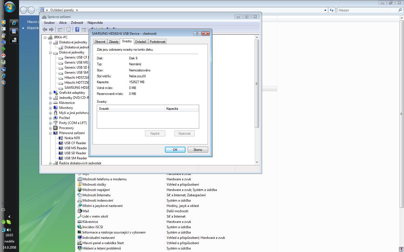Click the Iniciátor iSCSI icon in Control Panel
The image size is (404, 252).
click(x=80, y=227)
